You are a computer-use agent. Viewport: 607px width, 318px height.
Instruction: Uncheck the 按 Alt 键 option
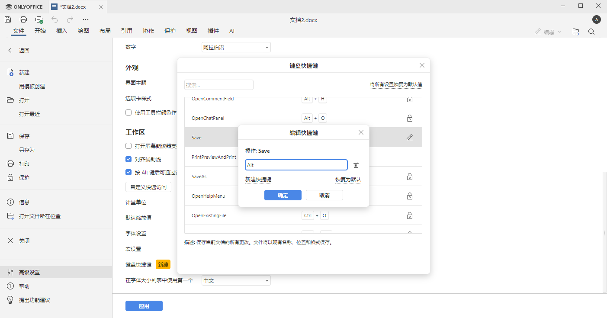[x=128, y=172]
